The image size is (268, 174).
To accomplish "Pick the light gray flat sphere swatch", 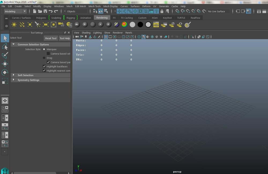I will tap(132, 25).
